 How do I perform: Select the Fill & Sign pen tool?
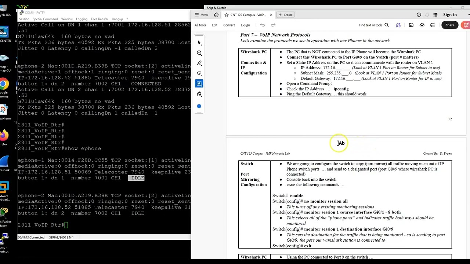[199, 94]
